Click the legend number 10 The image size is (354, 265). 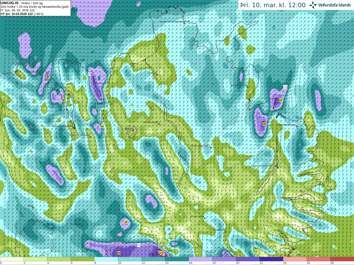coord(119,263)
